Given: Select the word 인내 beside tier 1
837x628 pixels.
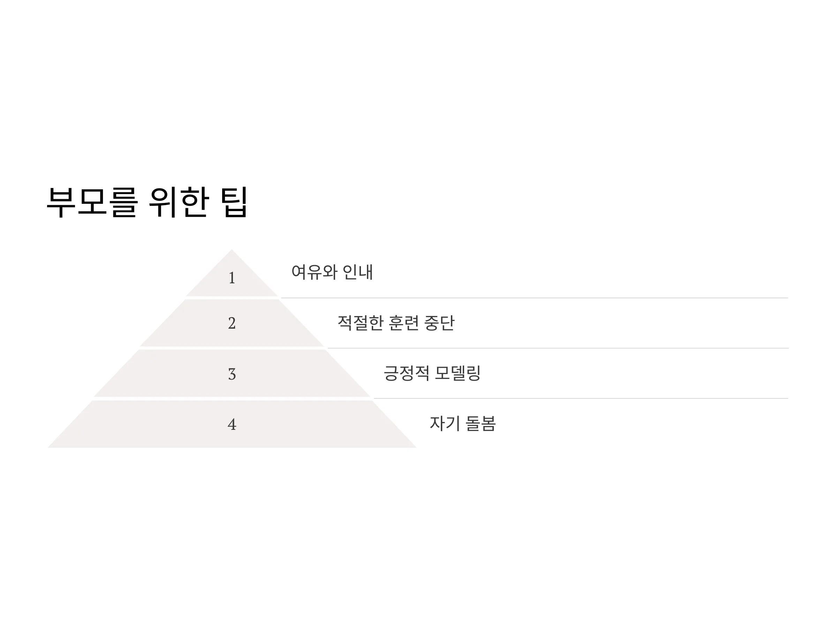Looking at the screenshot, I should pos(358,272).
